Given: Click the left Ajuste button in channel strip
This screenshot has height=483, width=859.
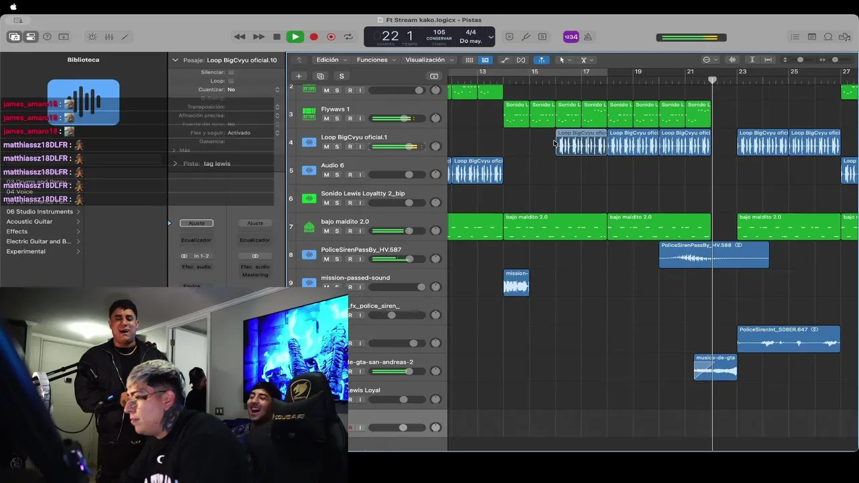Looking at the screenshot, I should click(197, 223).
